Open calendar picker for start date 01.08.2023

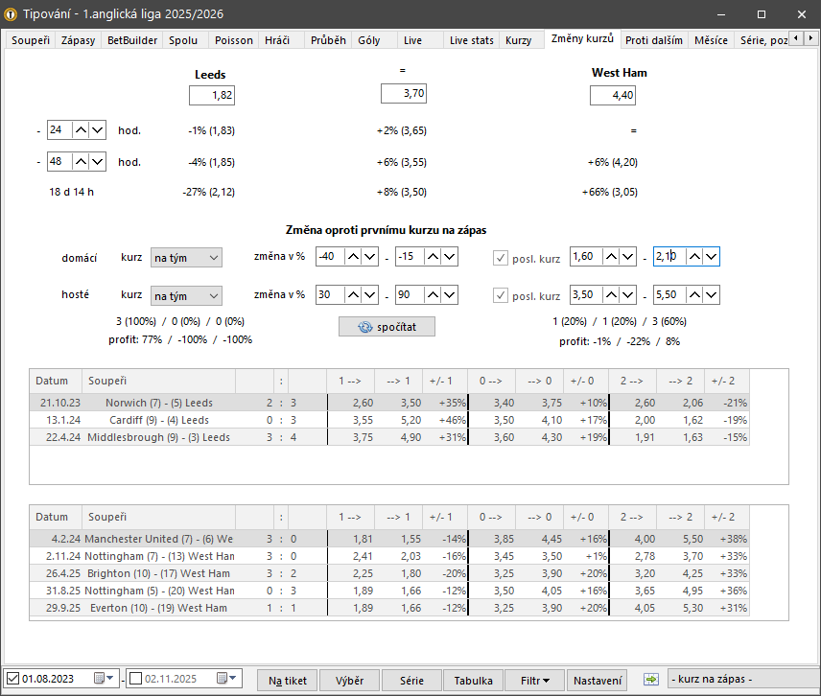point(103,680)
